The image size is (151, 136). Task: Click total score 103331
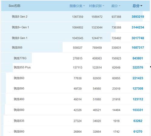click(x=138, y=110)
